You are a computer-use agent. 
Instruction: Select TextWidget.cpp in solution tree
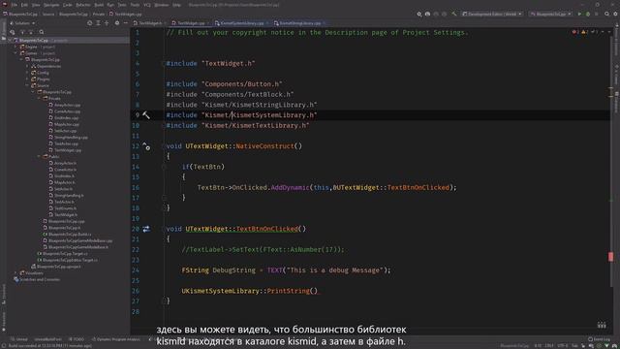[x=68, y=150]
